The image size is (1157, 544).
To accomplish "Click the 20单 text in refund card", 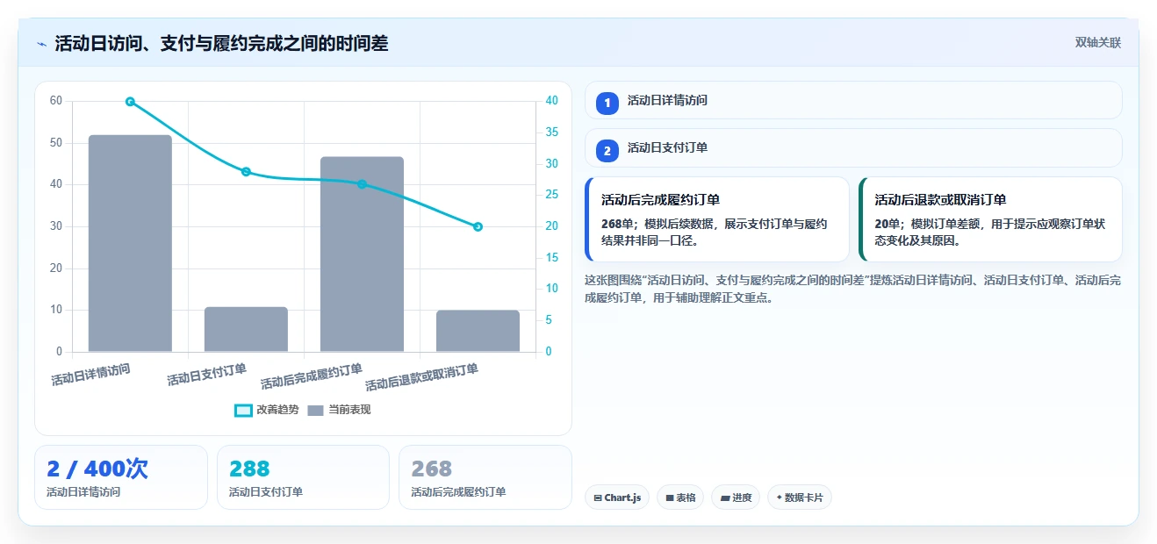I will pos(887,224).
